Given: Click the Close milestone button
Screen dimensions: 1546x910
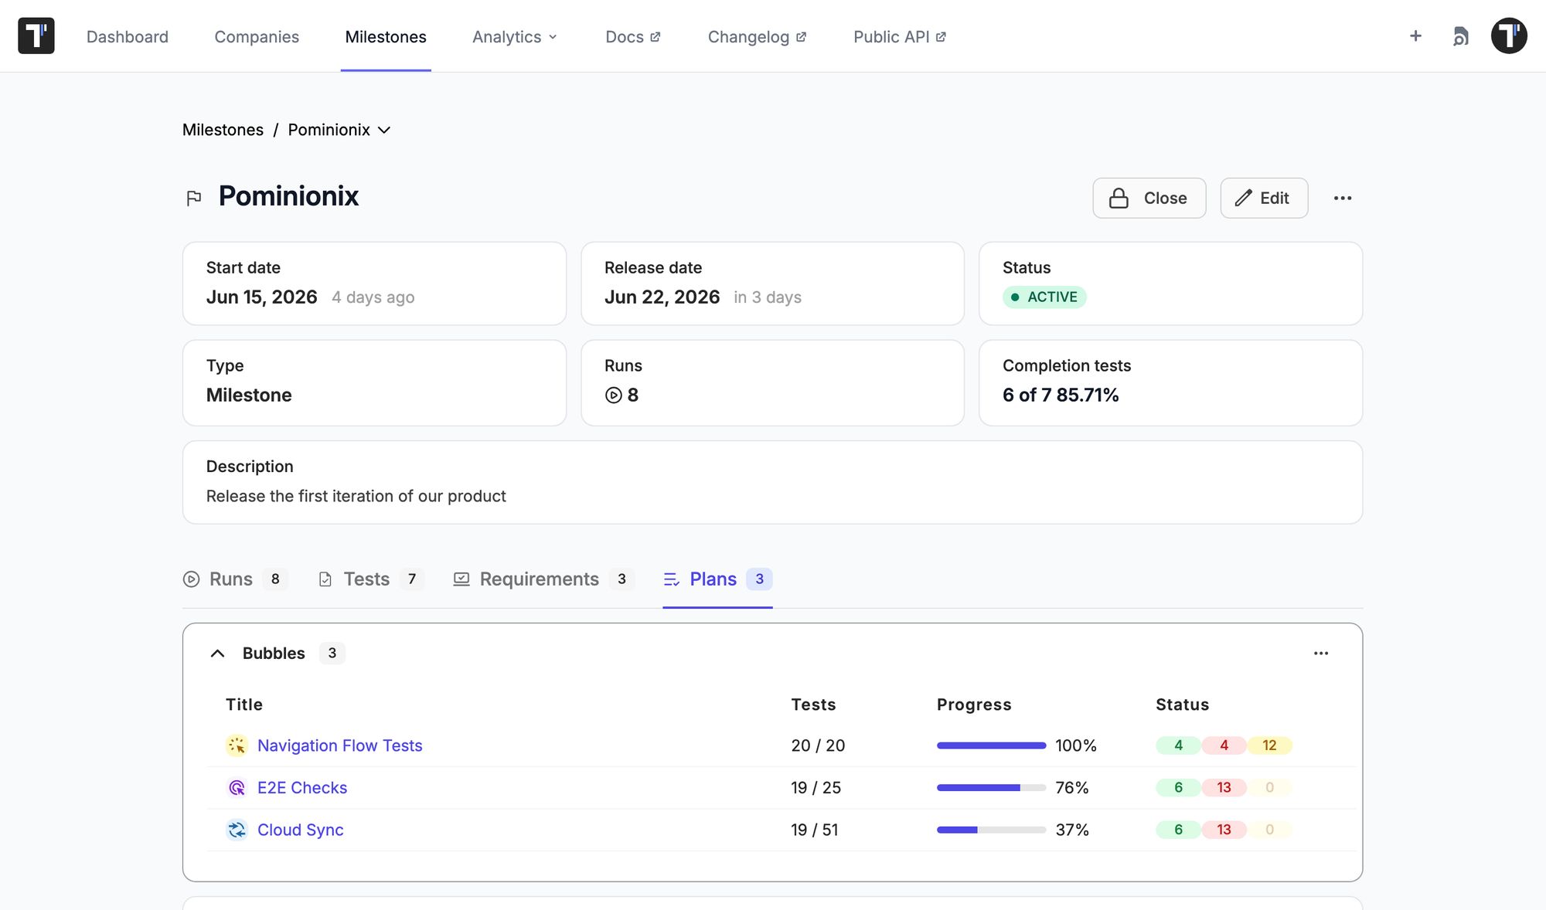Looking at the screenshot, I should tap(1149, 198).
